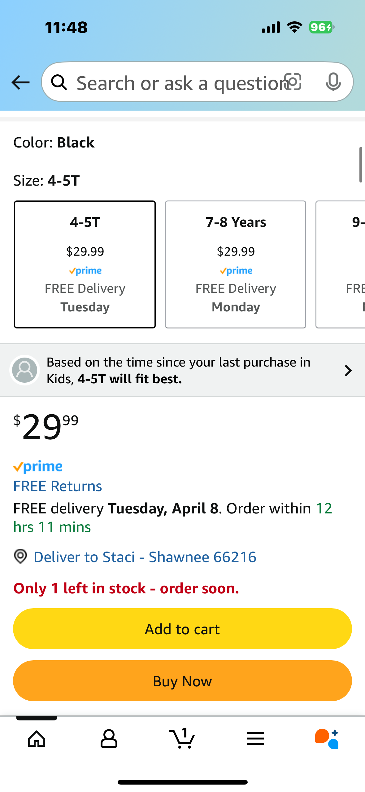Tap the back arrow icon
Viewport: 365px width, 792px height.
[20, 82]
